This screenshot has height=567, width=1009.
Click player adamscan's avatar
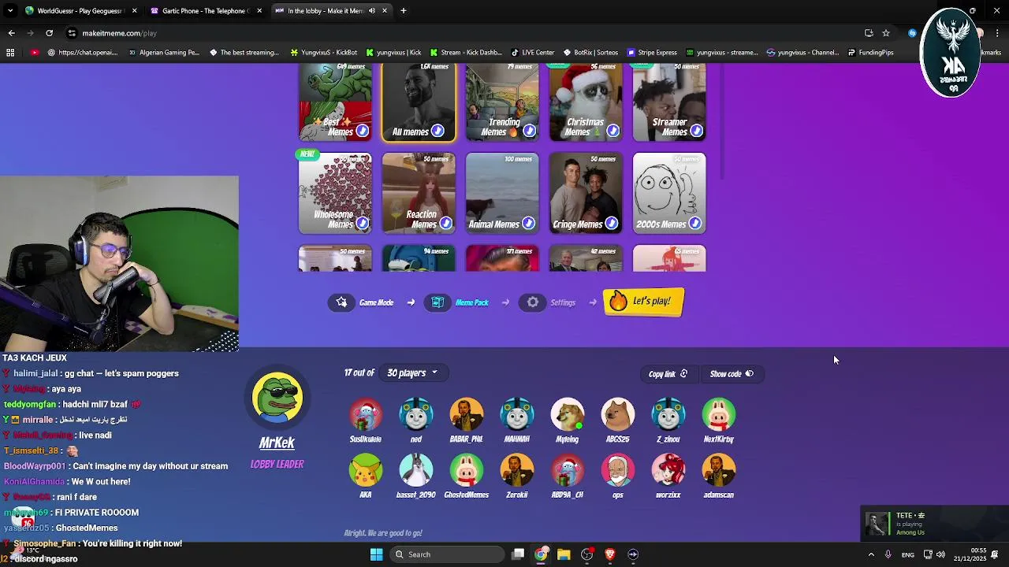pyautogui.click(x=719, y=471)
